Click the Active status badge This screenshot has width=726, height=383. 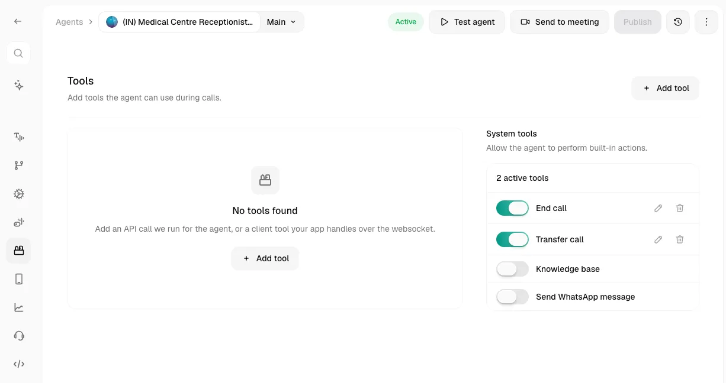click(406, 22)
